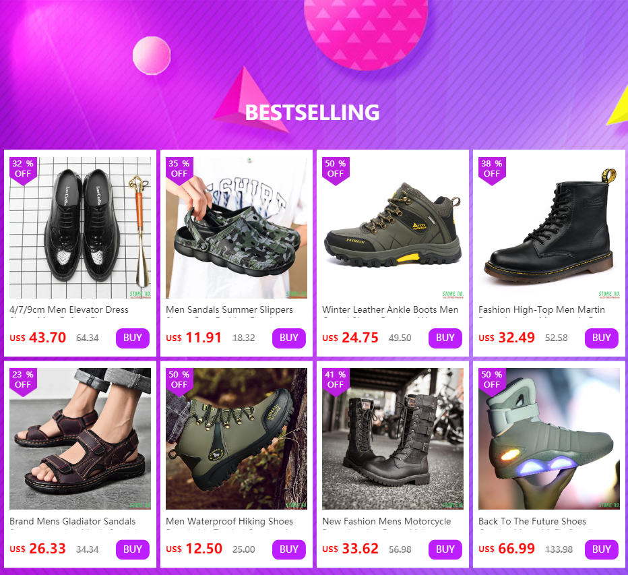Buy the Winter Leather Ankle Boots
This screenshot has height=575, width=628.
[x=445, y=338]
